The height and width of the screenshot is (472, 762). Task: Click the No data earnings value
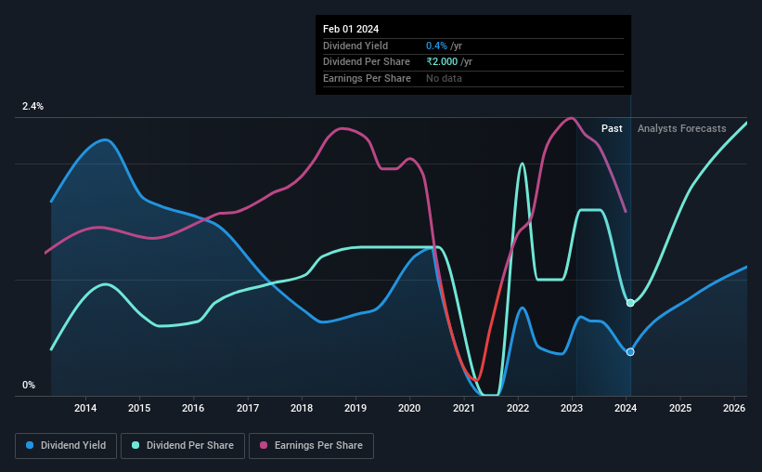coord(444,78)
